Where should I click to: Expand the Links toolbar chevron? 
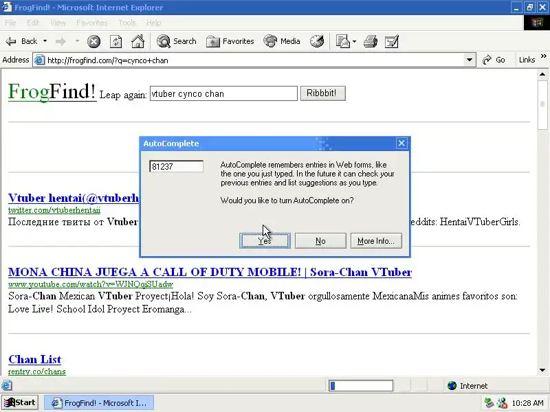pos(544,56)
